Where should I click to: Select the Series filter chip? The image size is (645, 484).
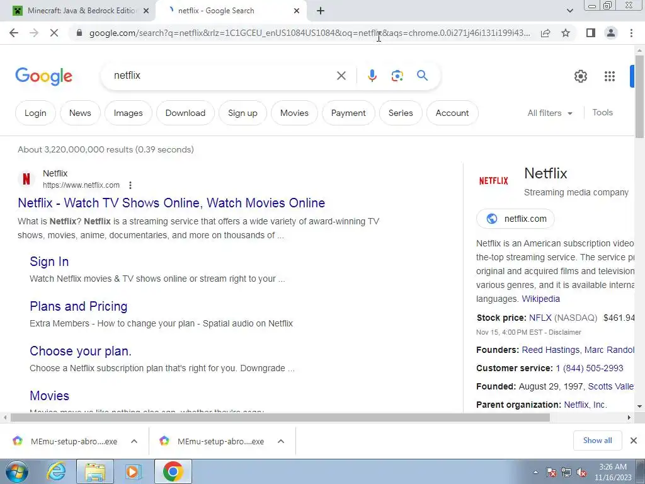[401, 113]
